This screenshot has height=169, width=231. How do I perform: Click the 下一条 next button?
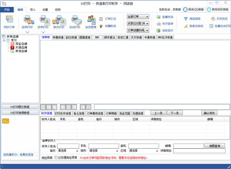click(175, 113)
